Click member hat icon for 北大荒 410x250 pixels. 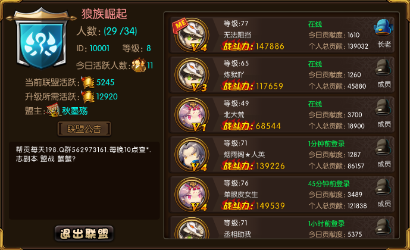[383, 107]
